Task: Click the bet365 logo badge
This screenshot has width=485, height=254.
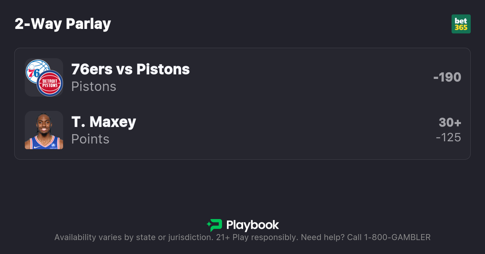Action: tap(461, 24)
